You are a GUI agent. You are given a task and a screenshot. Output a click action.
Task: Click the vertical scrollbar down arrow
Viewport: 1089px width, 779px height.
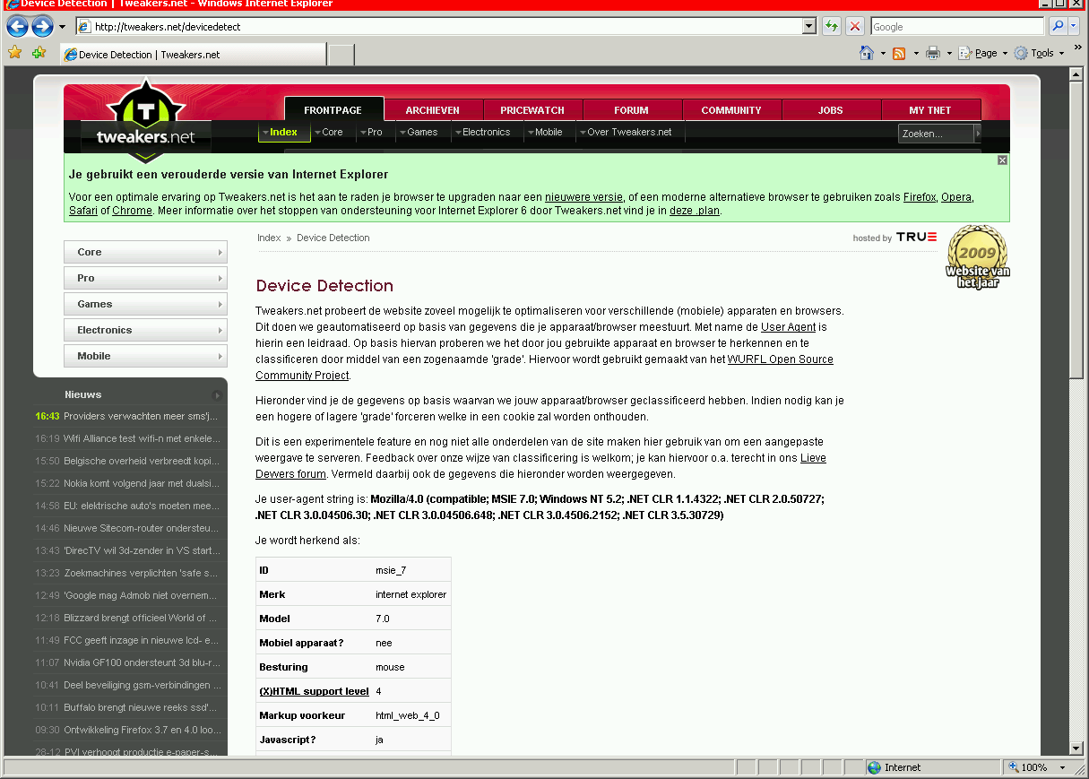1077,748
